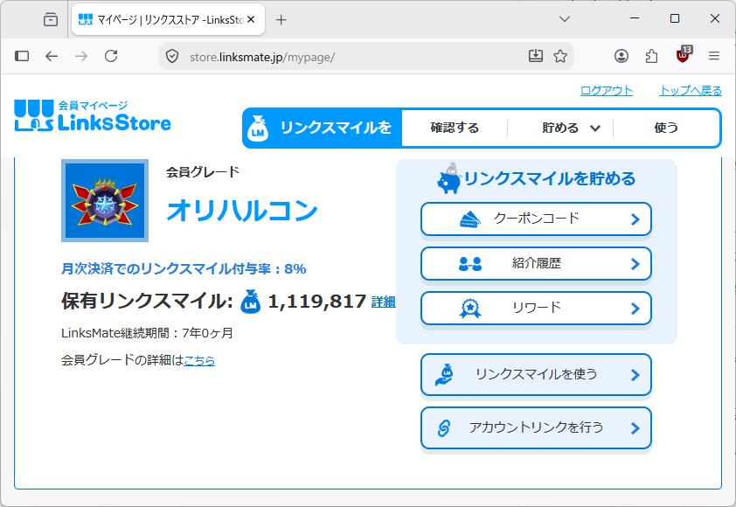Open the Firefox hamburger menu
This screenshot has width=736, height=507.
(714, 56)
